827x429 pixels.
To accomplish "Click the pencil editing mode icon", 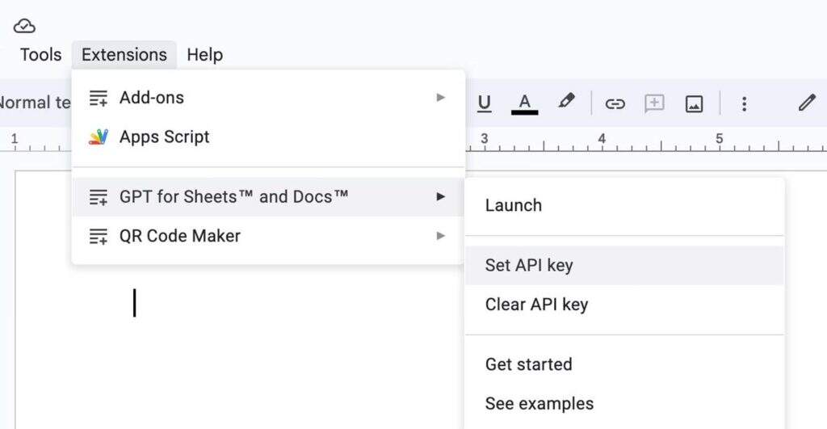I will point(807,103).
